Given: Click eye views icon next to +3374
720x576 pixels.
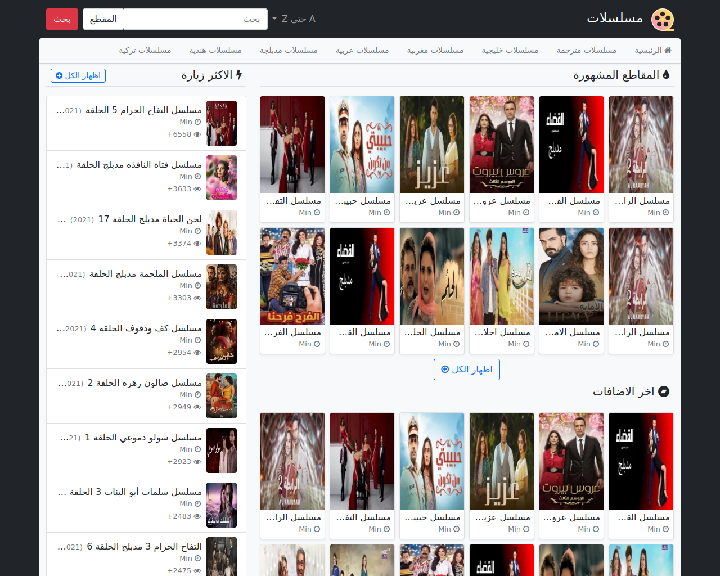Looking at the screenshot, I should coord(197,244).
